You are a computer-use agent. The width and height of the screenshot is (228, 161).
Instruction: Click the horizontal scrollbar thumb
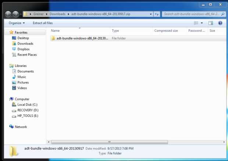click(110, 142)
